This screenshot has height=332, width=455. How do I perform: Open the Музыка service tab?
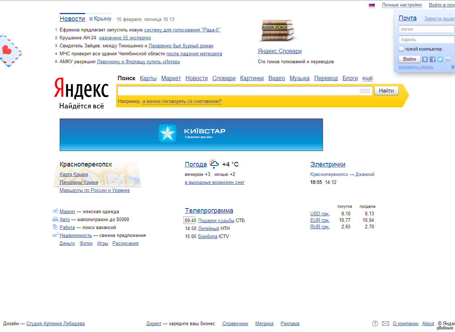pos(299,78)
